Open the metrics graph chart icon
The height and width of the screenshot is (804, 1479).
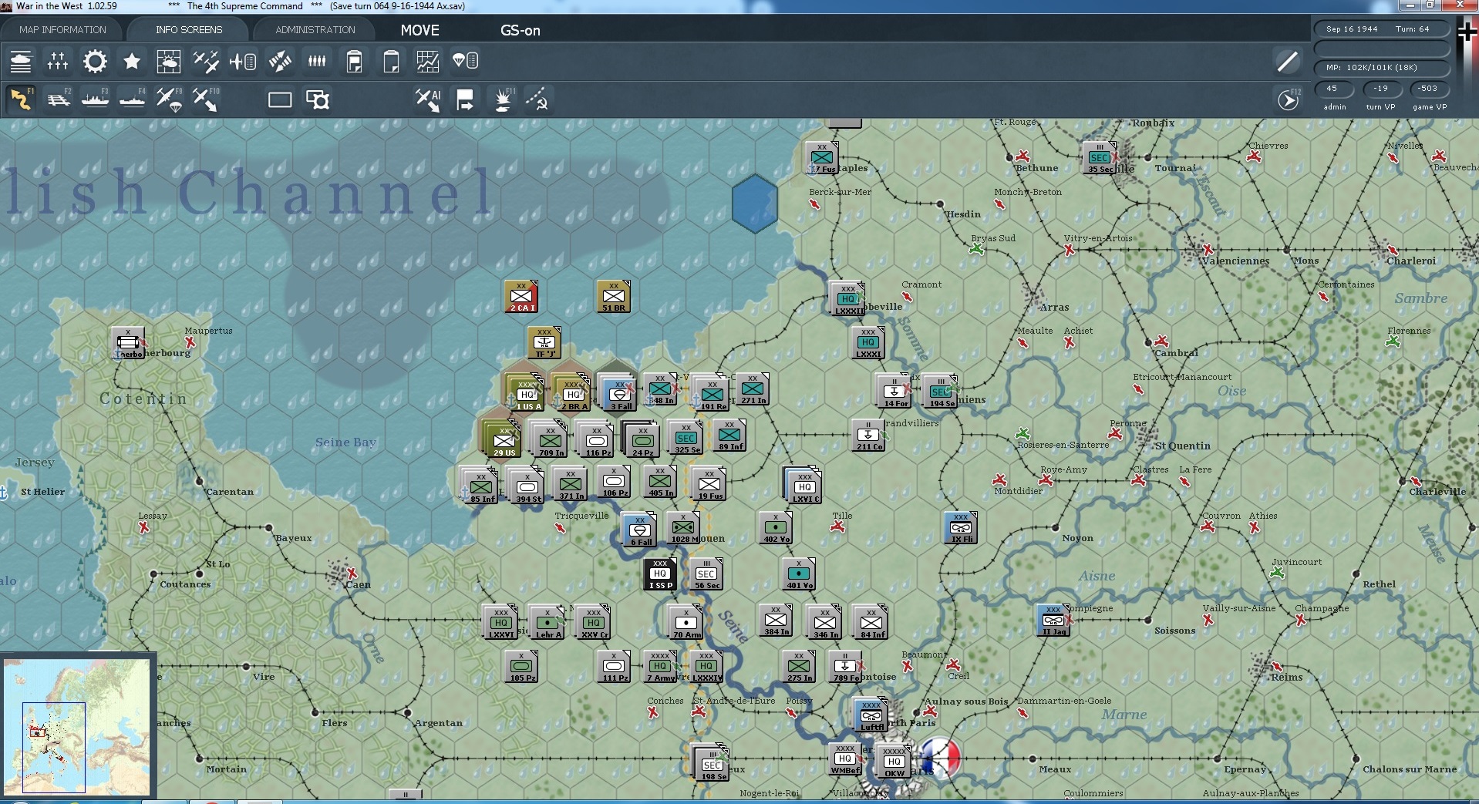pos(428,61)
